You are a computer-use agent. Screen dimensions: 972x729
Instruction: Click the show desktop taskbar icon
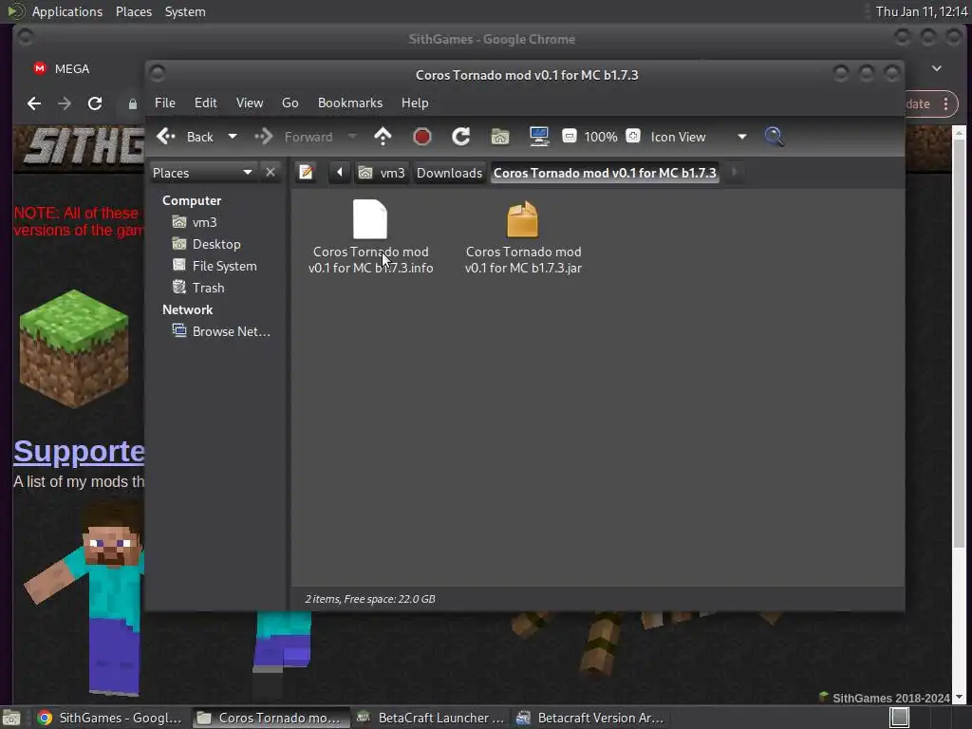coord(11,718)
